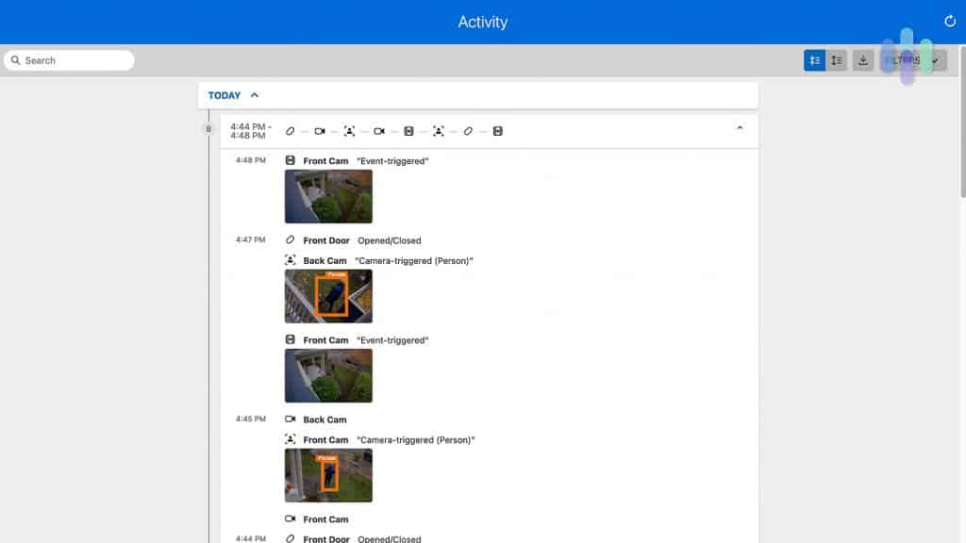Screen dimensions: 966x543
Task: Click person-detection icon beside Back Cam camera-triggered
Action: [291, 260]
